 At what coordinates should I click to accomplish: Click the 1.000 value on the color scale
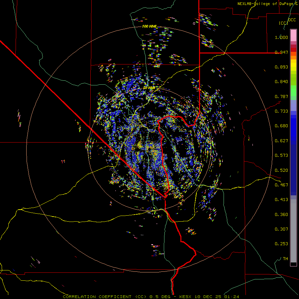[x=281, y=37]
